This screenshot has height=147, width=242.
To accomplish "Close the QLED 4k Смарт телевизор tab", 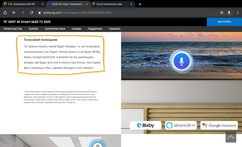I will click(87, 4).
